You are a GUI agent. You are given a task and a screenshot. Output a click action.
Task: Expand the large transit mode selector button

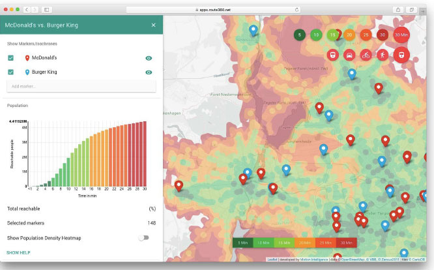[x=401, y=55]
